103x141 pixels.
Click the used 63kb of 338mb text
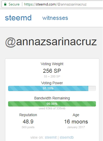(x=52, y=108)
